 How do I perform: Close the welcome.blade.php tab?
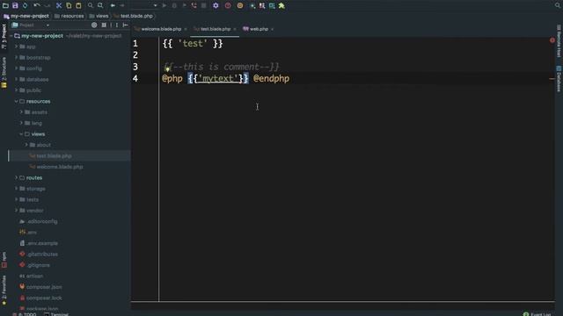186,29
